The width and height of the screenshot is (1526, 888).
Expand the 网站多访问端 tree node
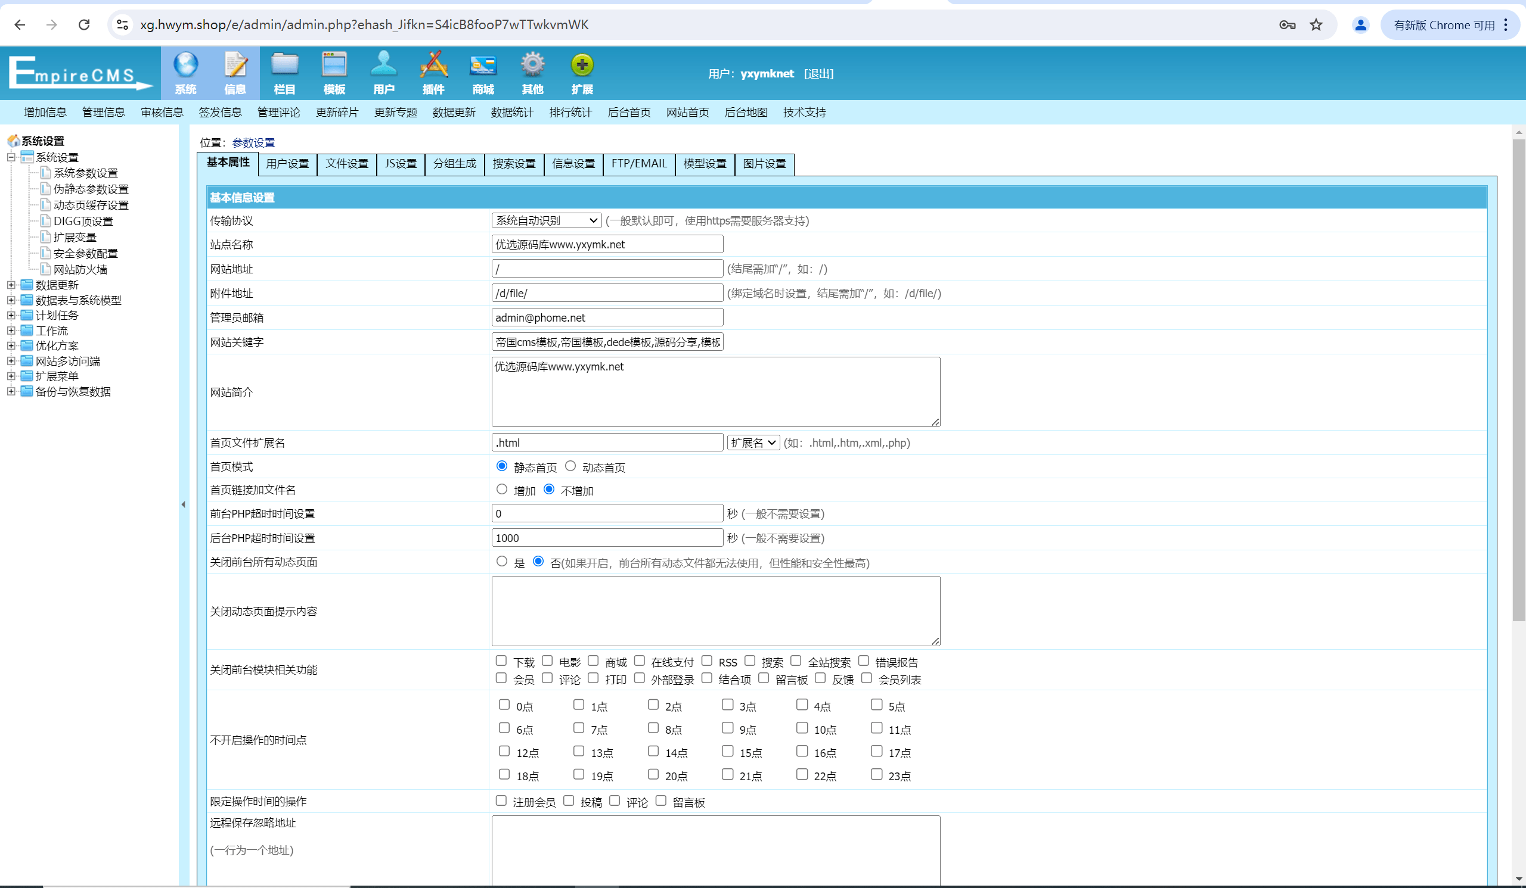tap(11, 361)
